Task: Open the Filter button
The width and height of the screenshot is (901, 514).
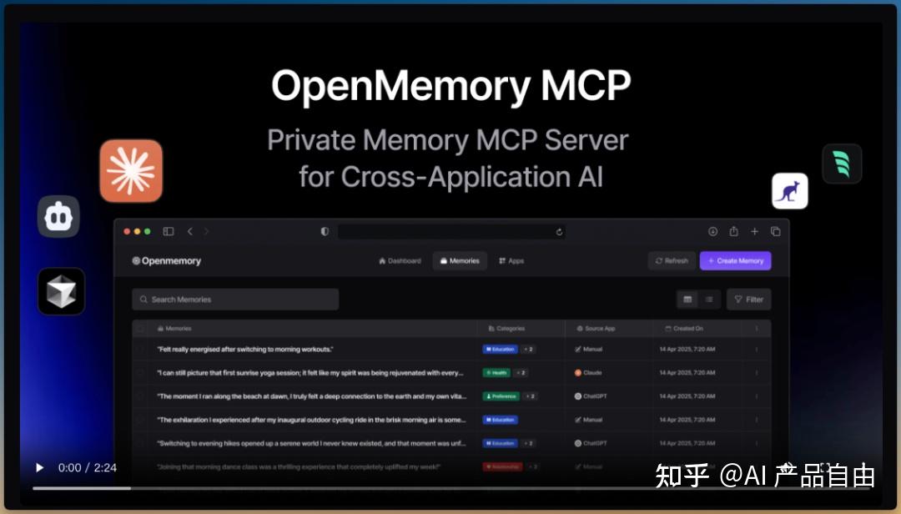Action: pyautogui.click(x=748, y=299)
